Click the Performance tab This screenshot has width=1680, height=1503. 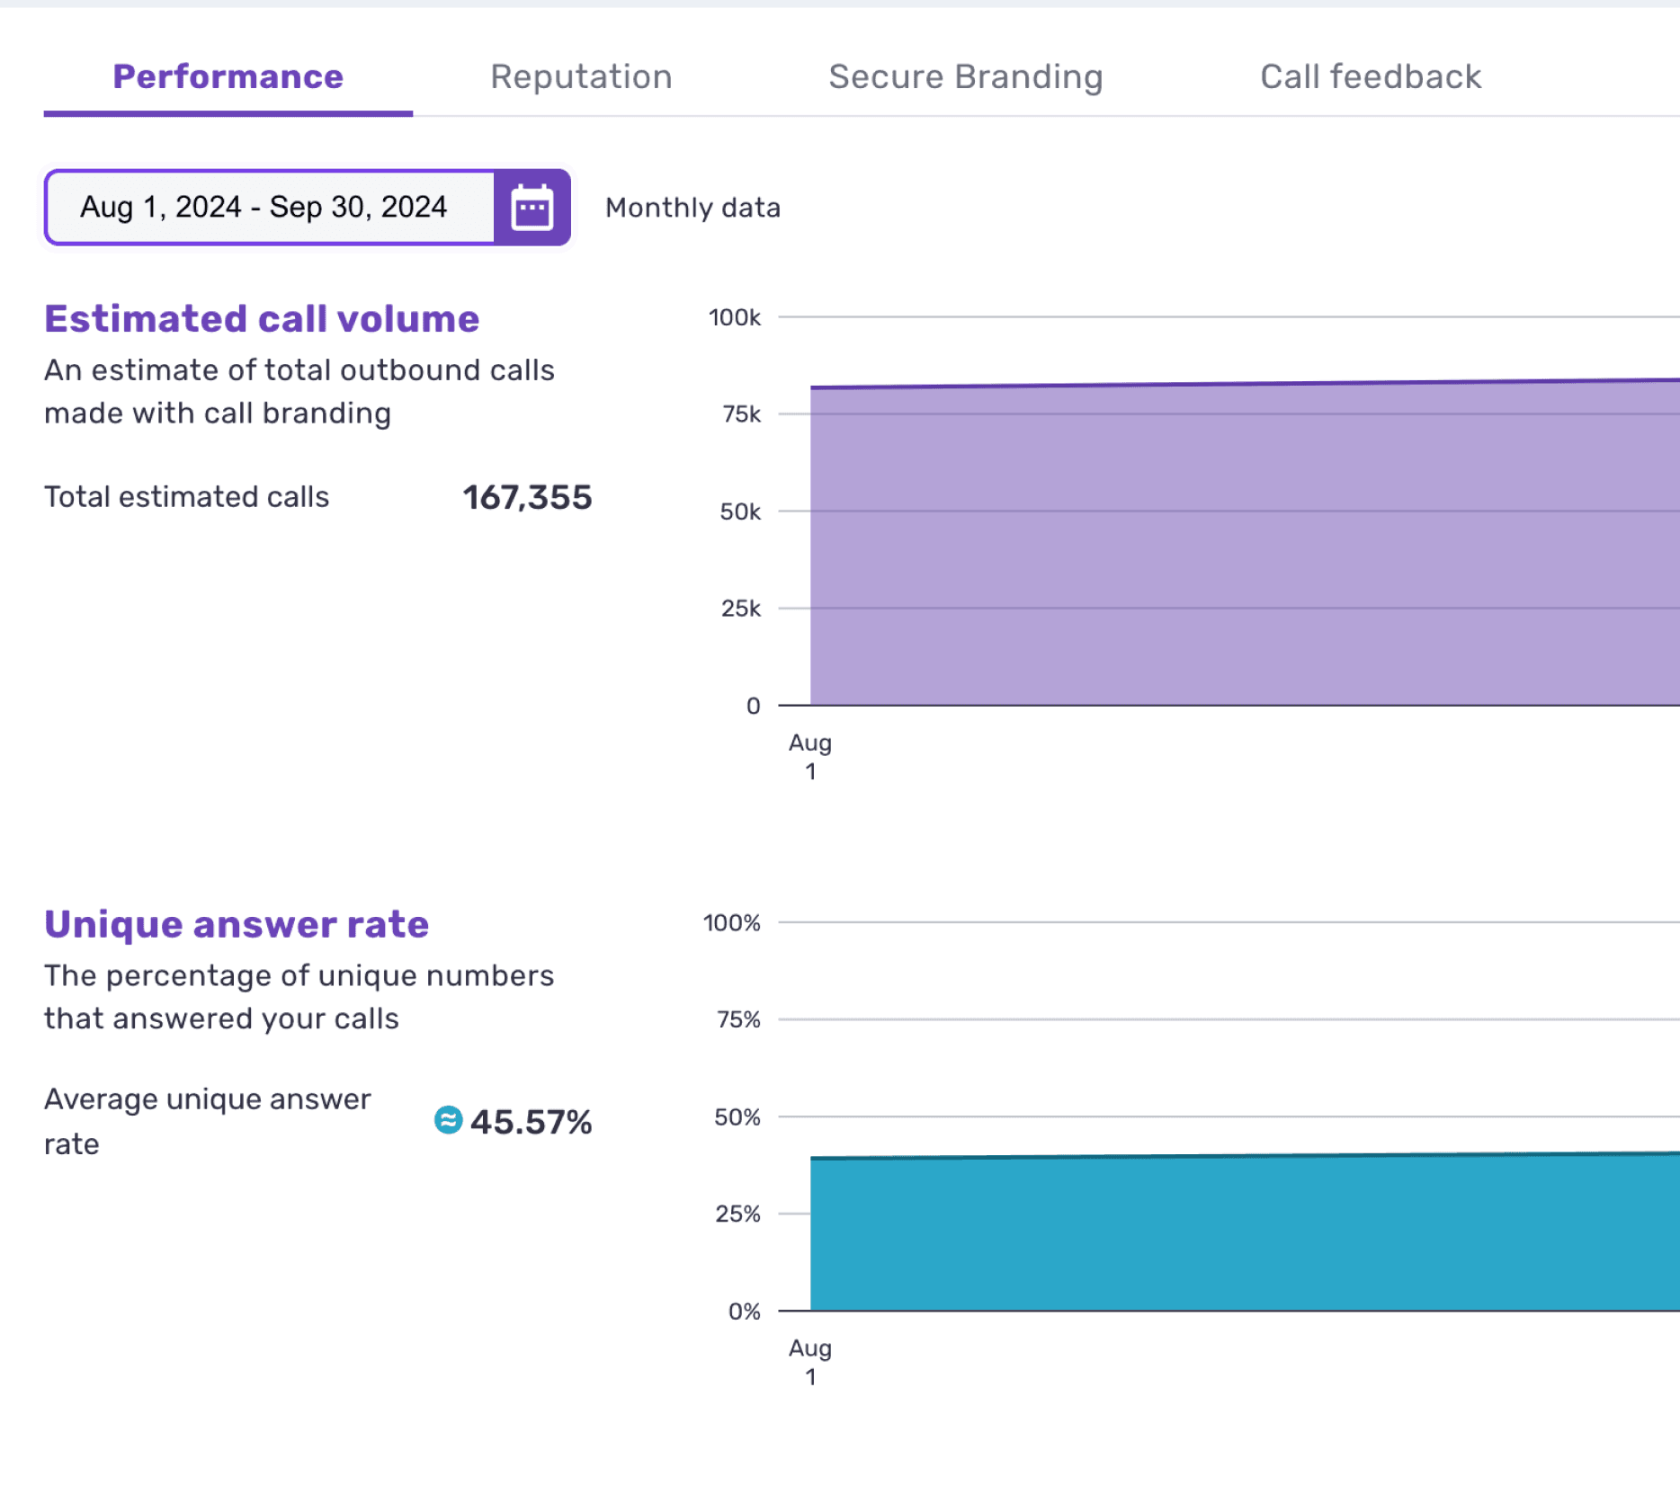pyautogui.click(x=228, y=77)
